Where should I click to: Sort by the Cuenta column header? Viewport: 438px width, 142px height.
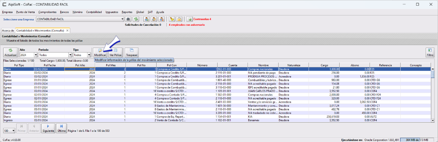232,65
